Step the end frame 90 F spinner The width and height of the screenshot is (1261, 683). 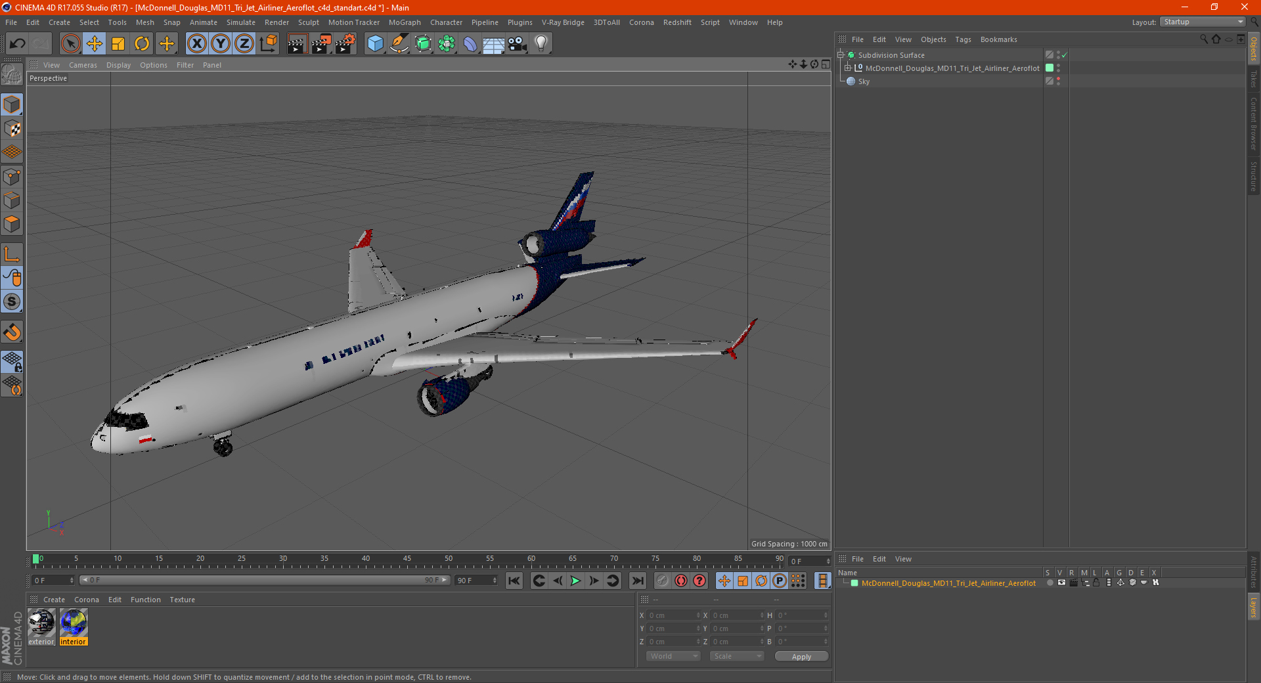pyautogui.click(x=495, y=581)
